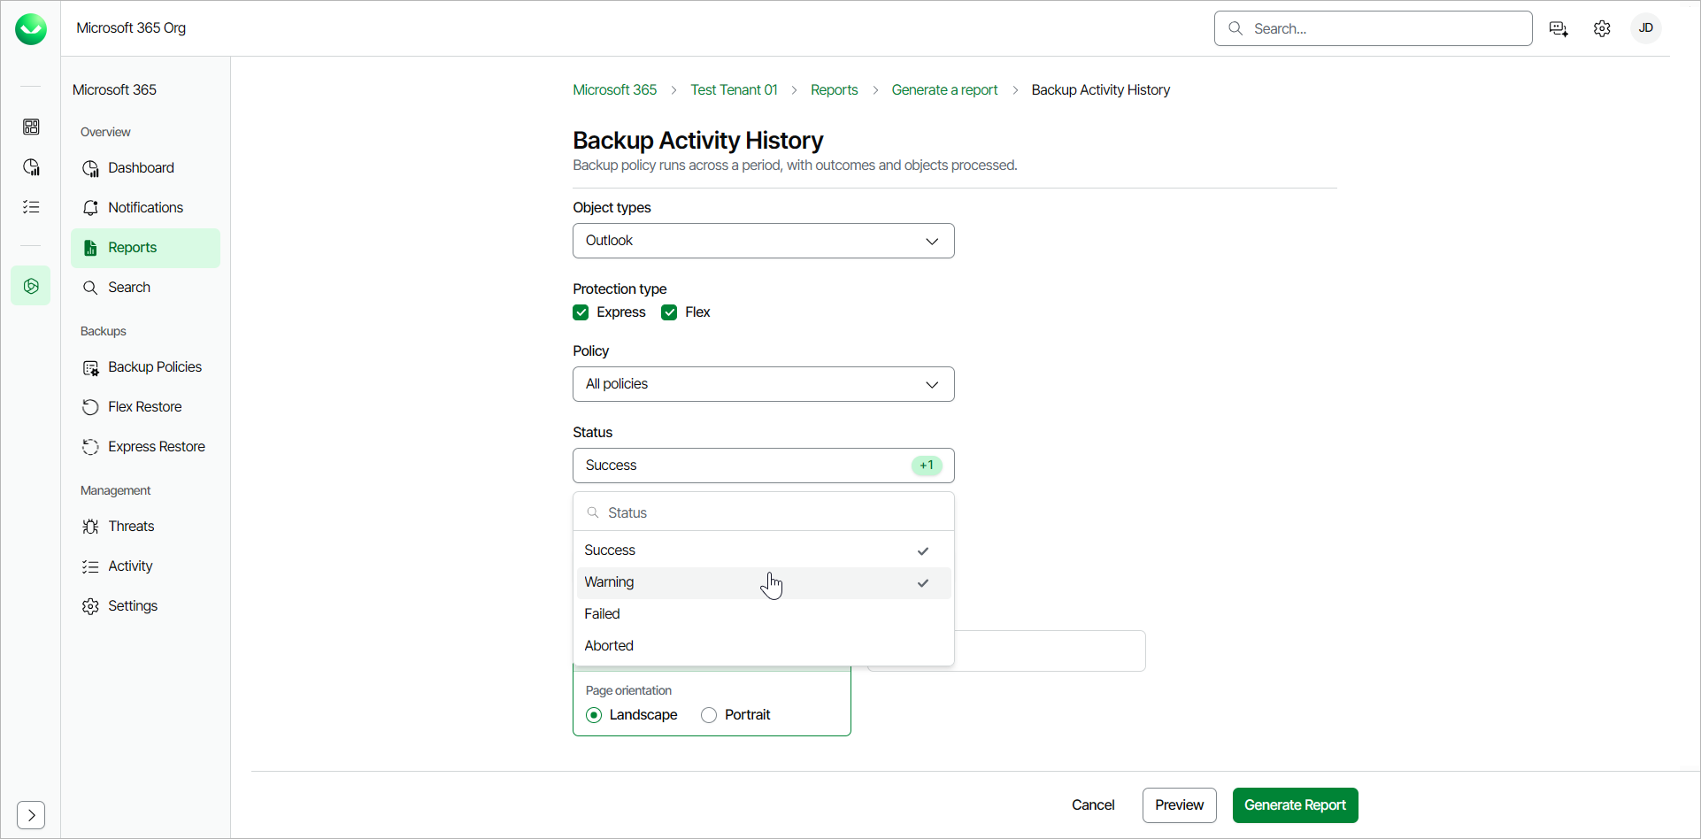This screenshot has width=1701, height=839.
Task: Open the Object types dropdown
Action: click(764, 241)
